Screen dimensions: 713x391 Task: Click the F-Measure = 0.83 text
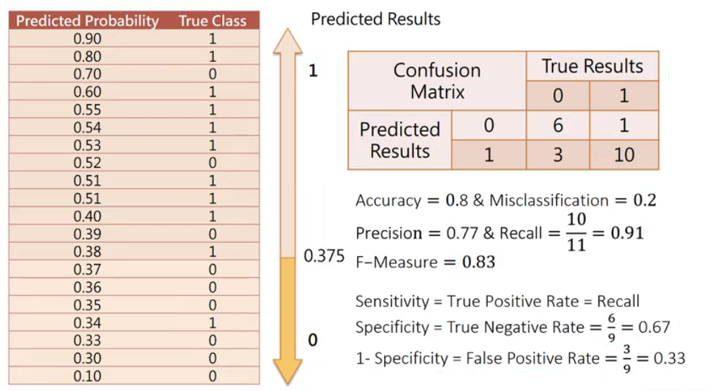pyautogui.click(x=425, y=263)
